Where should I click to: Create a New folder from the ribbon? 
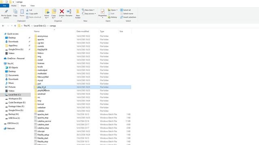coord(78,14)
